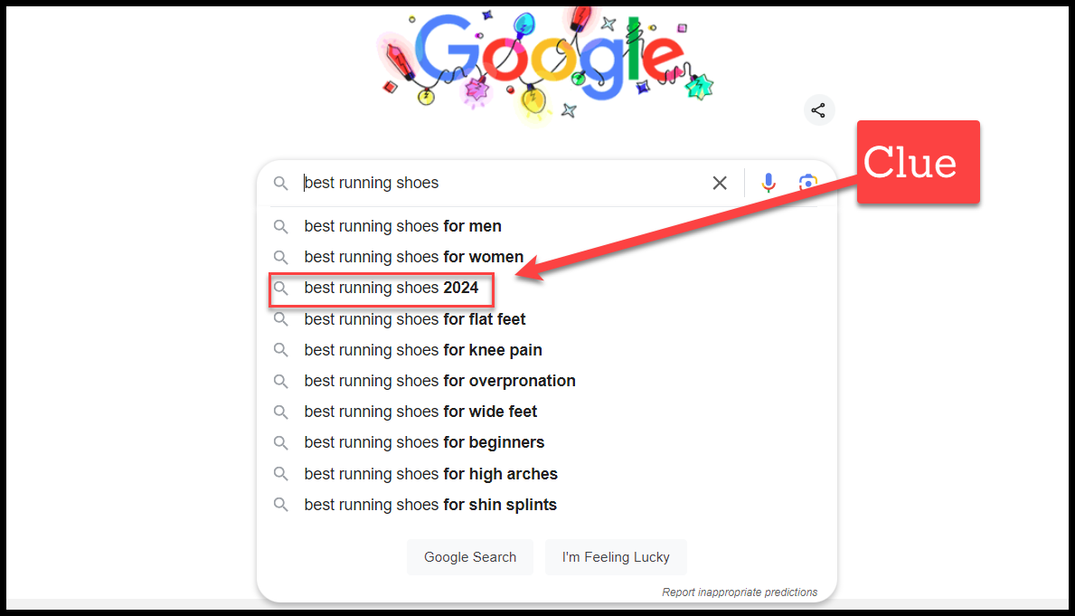Open 'Report inappropriate predictions' link
This screenshot has width=1075, height=616.
pyautogui.click(x=739, y=592)
